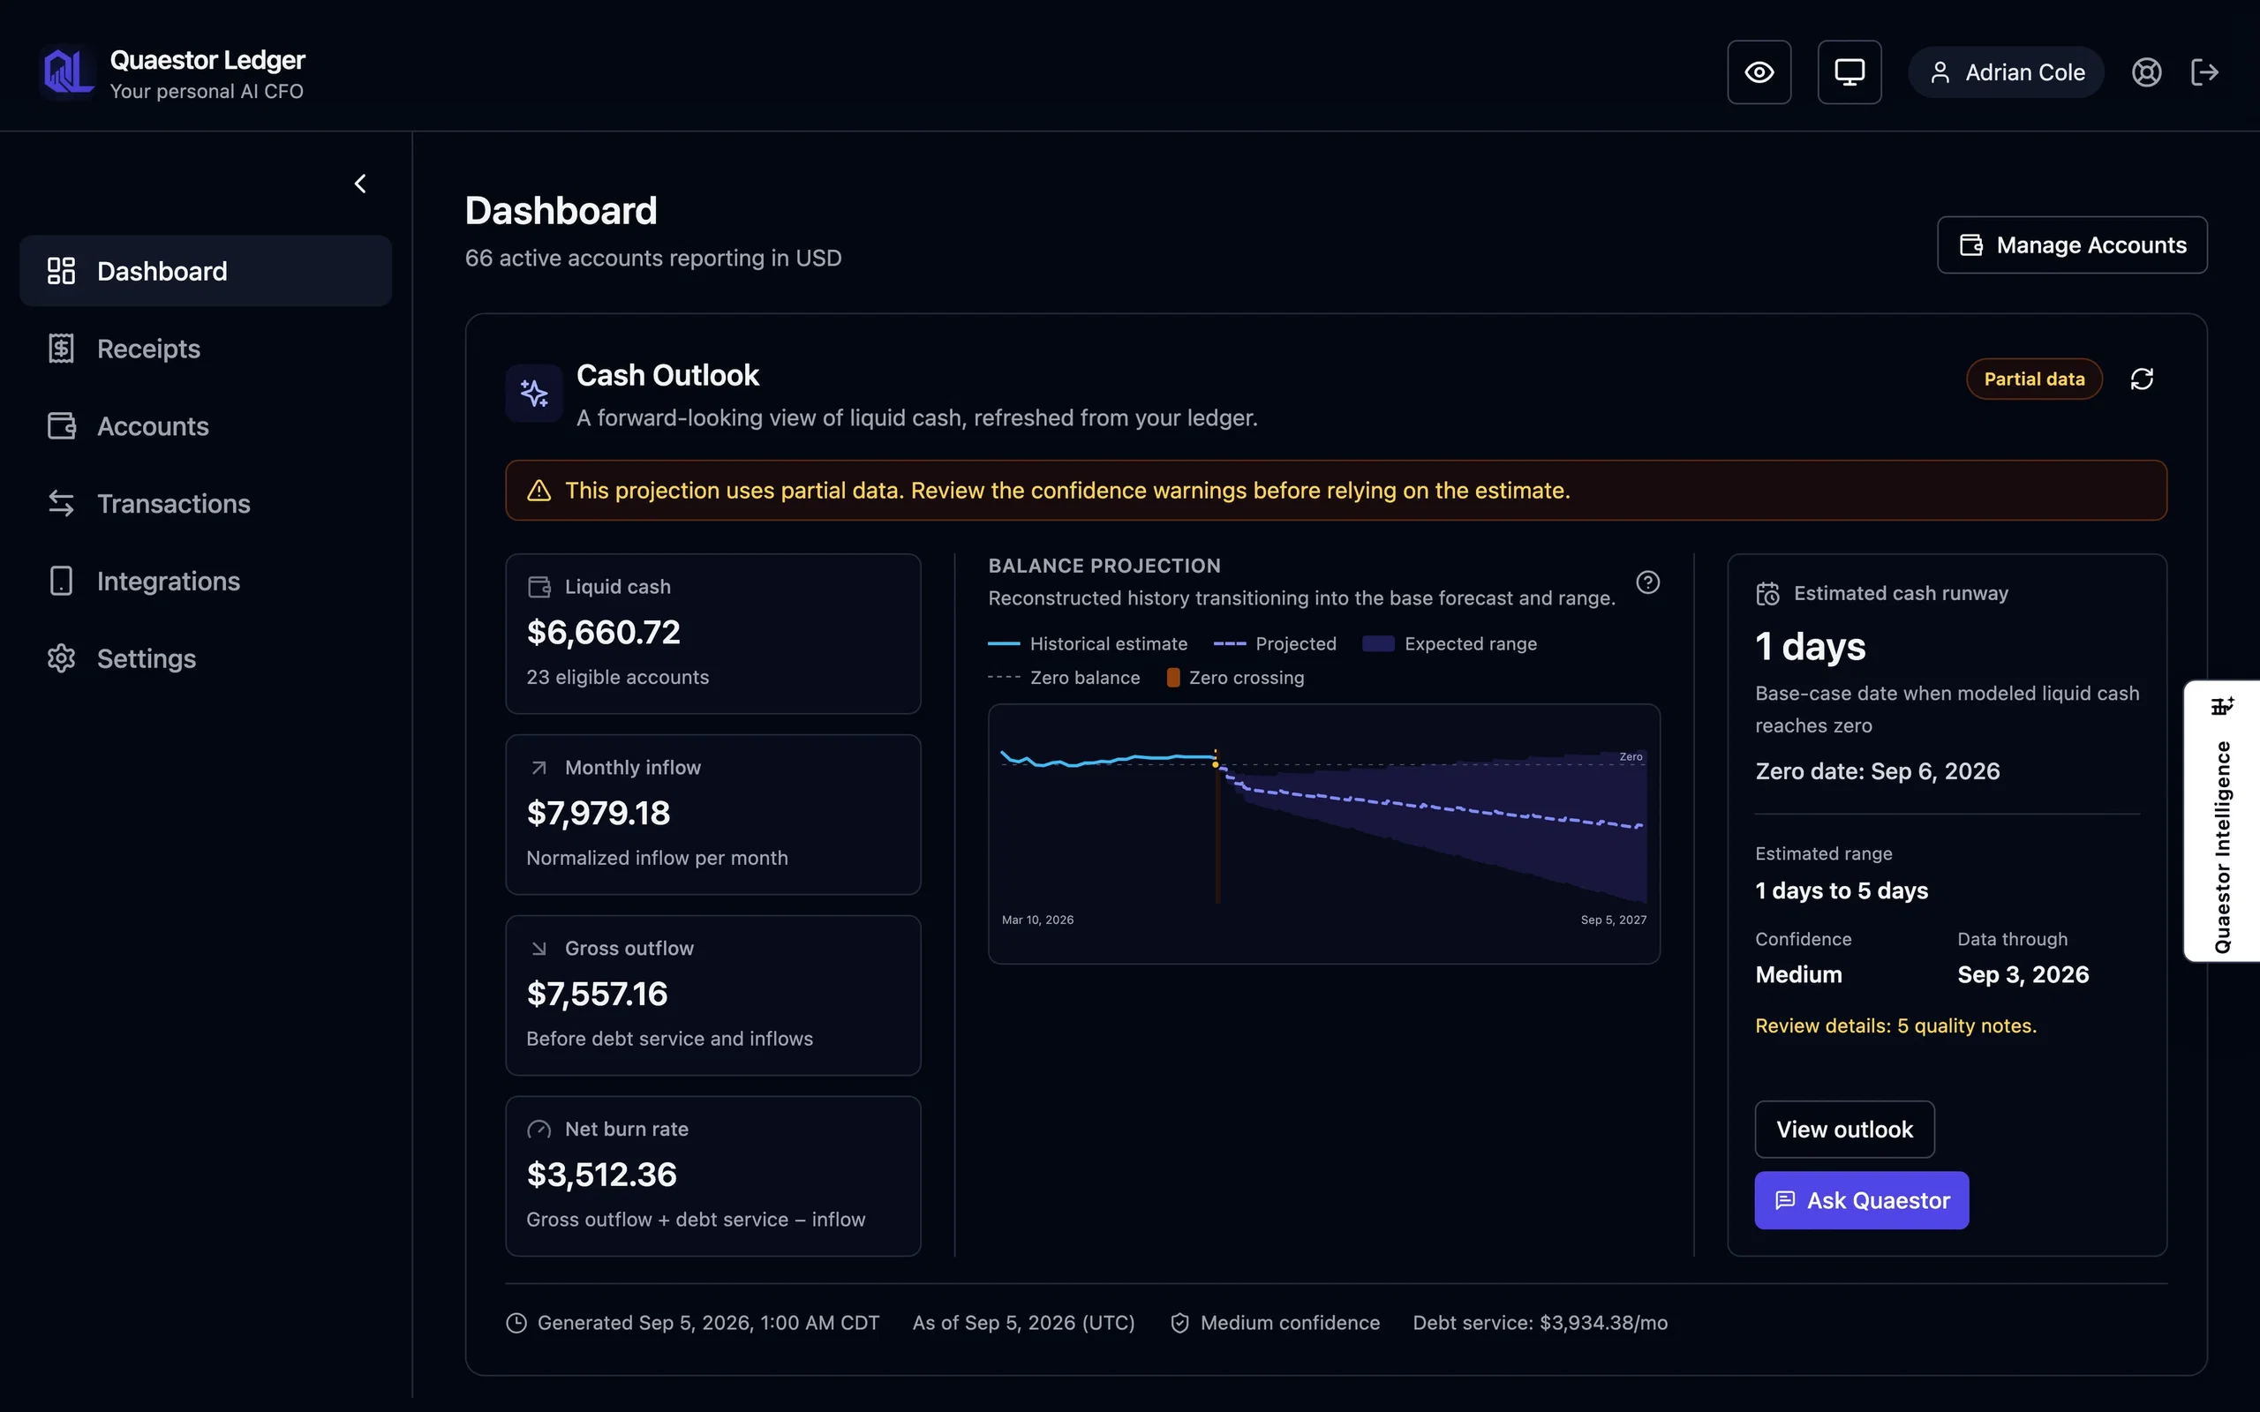The width and height of the screenshot is (2260, 1412).
Task: Click the Partial data badge
Action: pyautogui.click(x=2034, y=379)
